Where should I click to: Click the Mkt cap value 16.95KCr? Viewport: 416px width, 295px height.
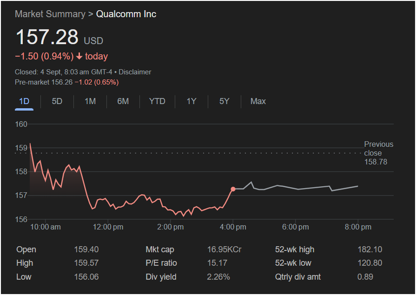coord(224,249)
